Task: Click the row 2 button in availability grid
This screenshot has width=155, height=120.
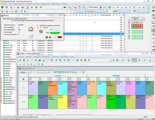Action: click(x=129, y=27)
